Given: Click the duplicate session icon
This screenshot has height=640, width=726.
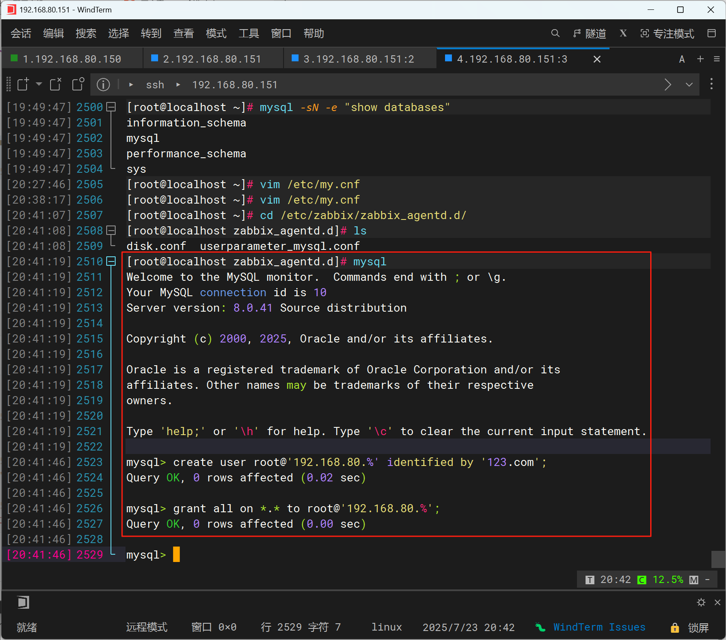Looking at the screenshot, I should 78,84.
